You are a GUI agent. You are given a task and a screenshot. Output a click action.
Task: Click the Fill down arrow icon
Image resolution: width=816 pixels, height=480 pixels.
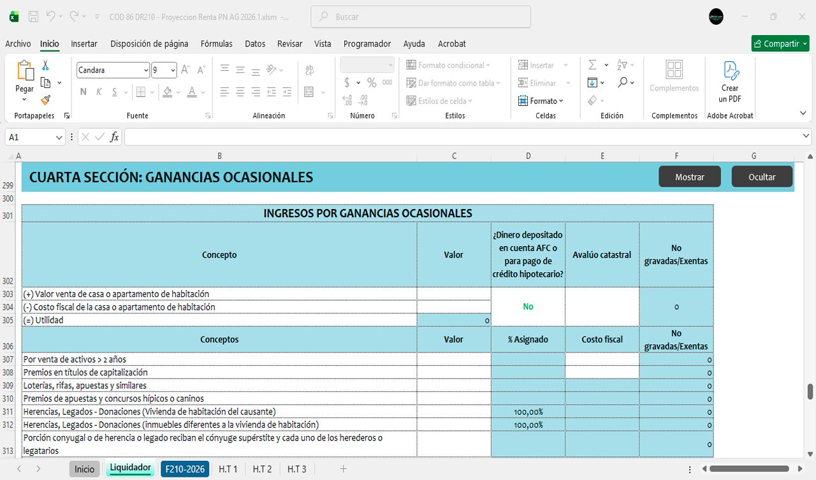click(x=592, y=82)
